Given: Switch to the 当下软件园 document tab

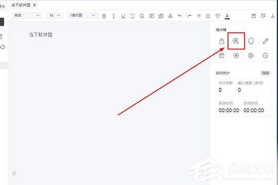Looking at the screenshot, I should (21, 5).
